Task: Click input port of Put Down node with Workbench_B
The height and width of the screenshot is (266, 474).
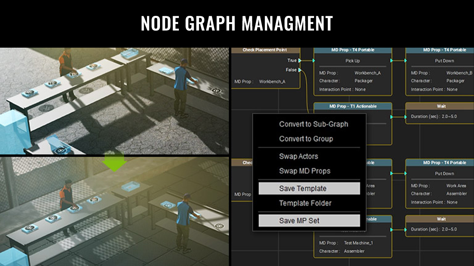Action: [x=406, y=61]
